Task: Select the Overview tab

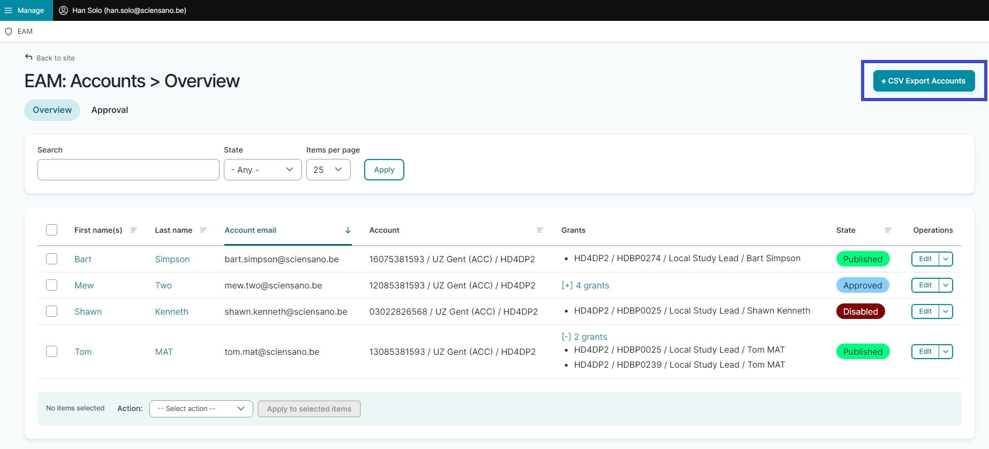Action: coord(52,110)
